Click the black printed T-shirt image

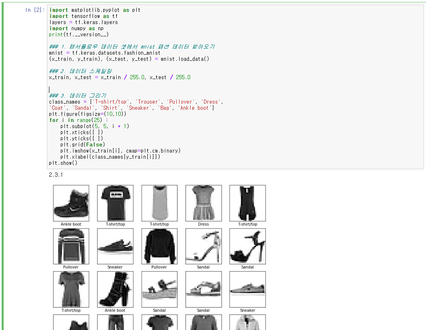(115, 203)
